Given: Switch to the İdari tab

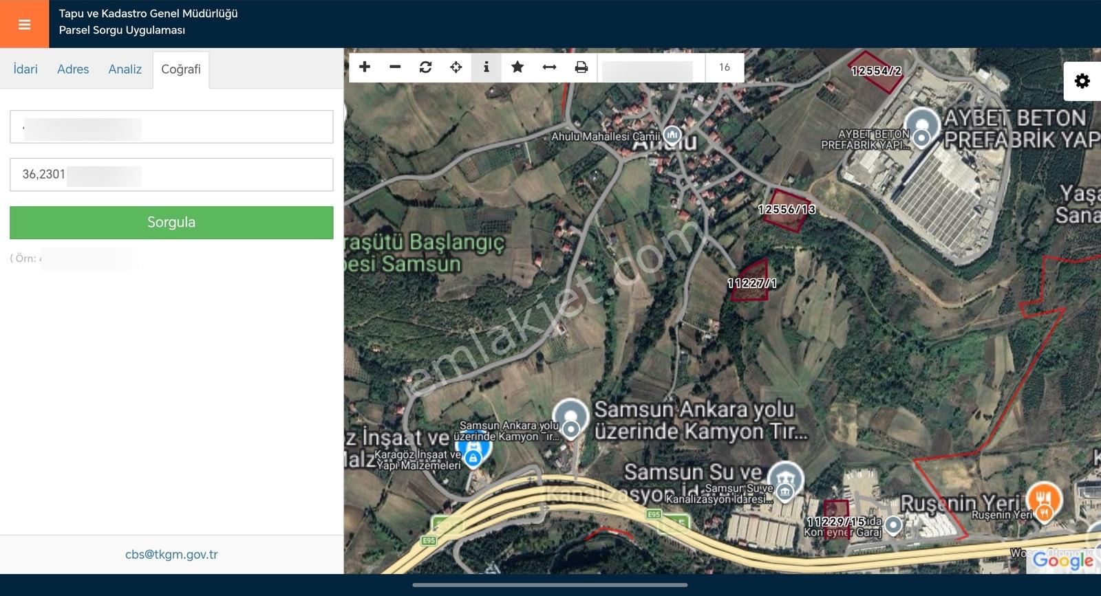Looking at the screenshot, I should 25,69.
